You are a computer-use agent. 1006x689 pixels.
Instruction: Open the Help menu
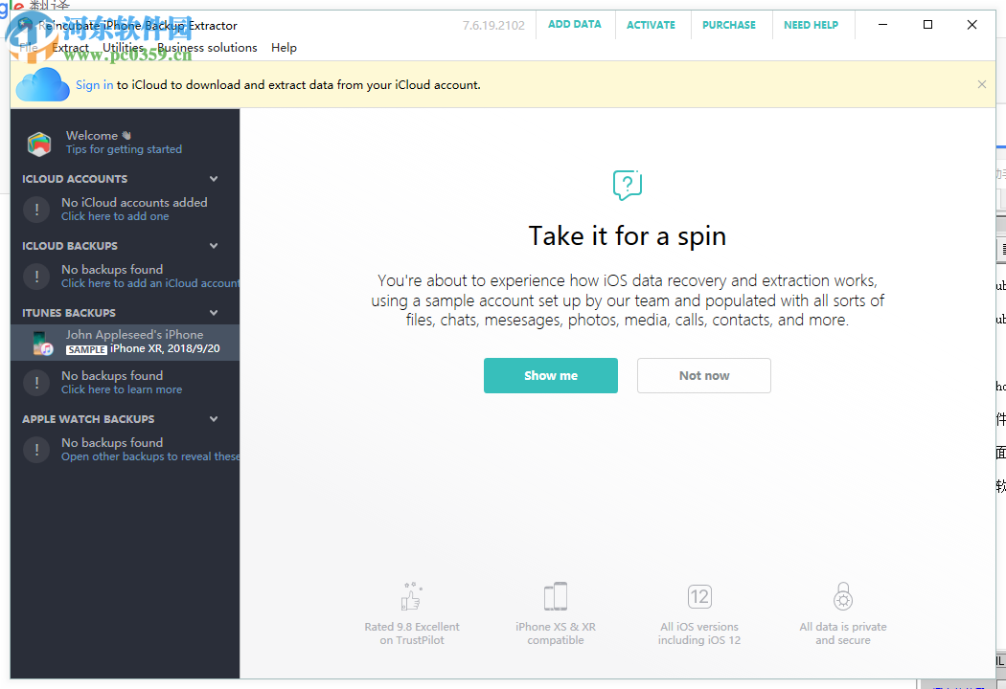[x=284, y=48]
